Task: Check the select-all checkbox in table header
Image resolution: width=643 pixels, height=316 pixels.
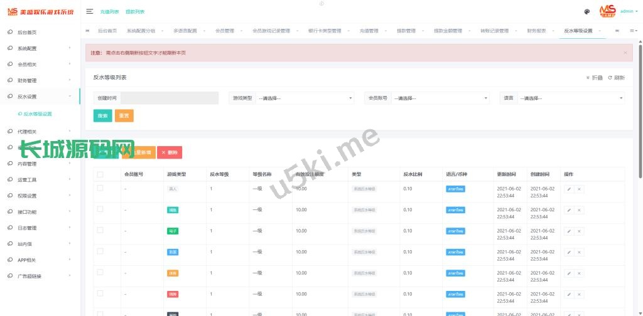Action: click(x=100, y=174)
